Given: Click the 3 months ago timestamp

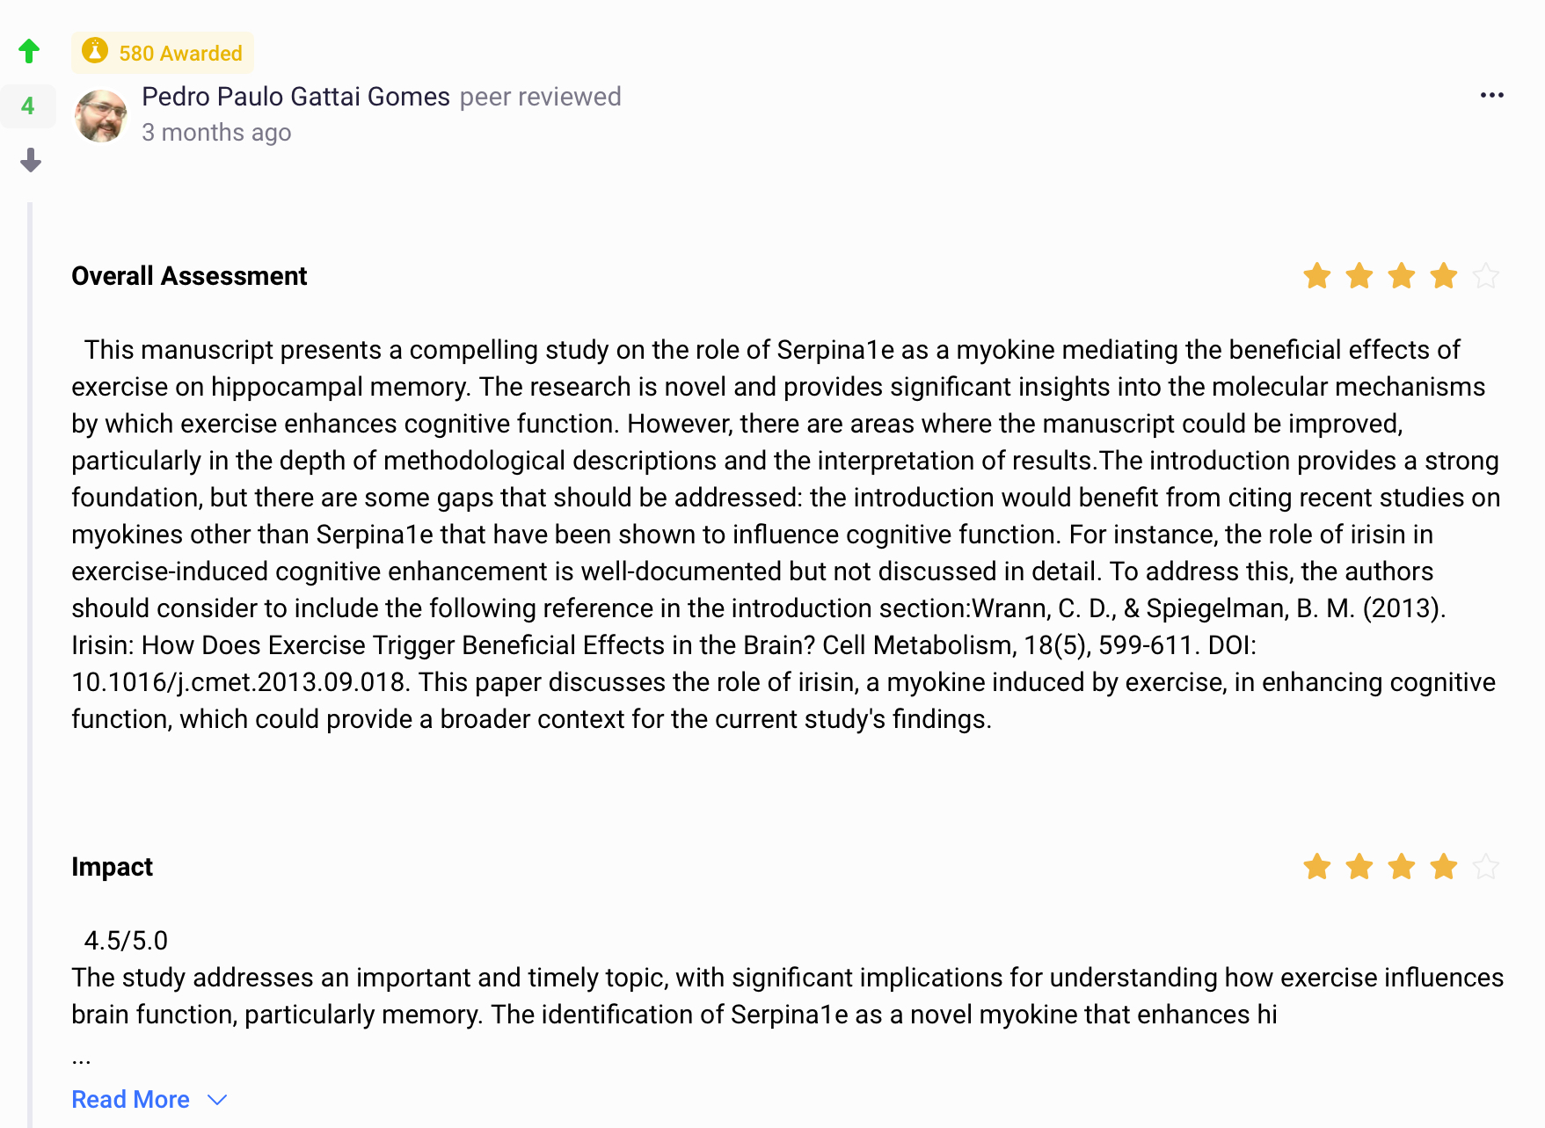Looking at the screenshot, I should (x=216, y=132).
